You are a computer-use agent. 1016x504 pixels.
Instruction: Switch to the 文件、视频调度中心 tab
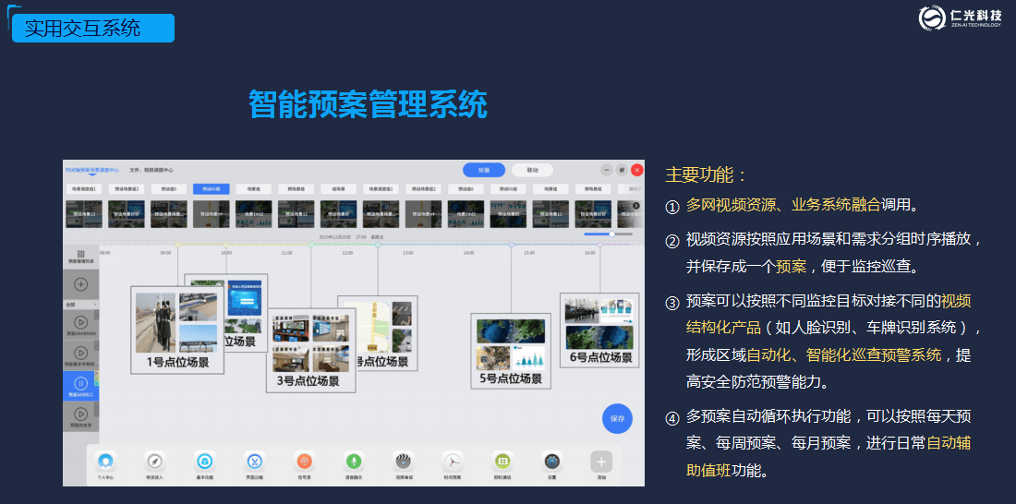151,170
